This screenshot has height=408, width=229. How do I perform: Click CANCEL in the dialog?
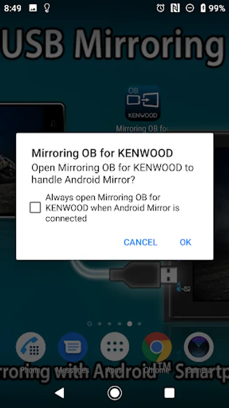pos(140,242)
